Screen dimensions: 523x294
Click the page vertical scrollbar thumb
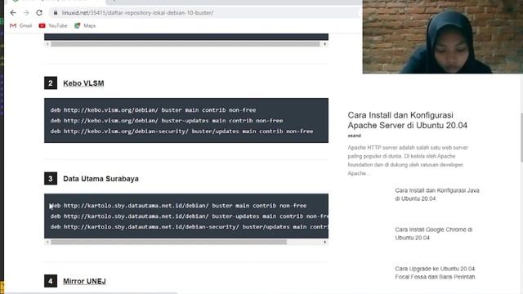pyautogui.click(x=521, y=137)
